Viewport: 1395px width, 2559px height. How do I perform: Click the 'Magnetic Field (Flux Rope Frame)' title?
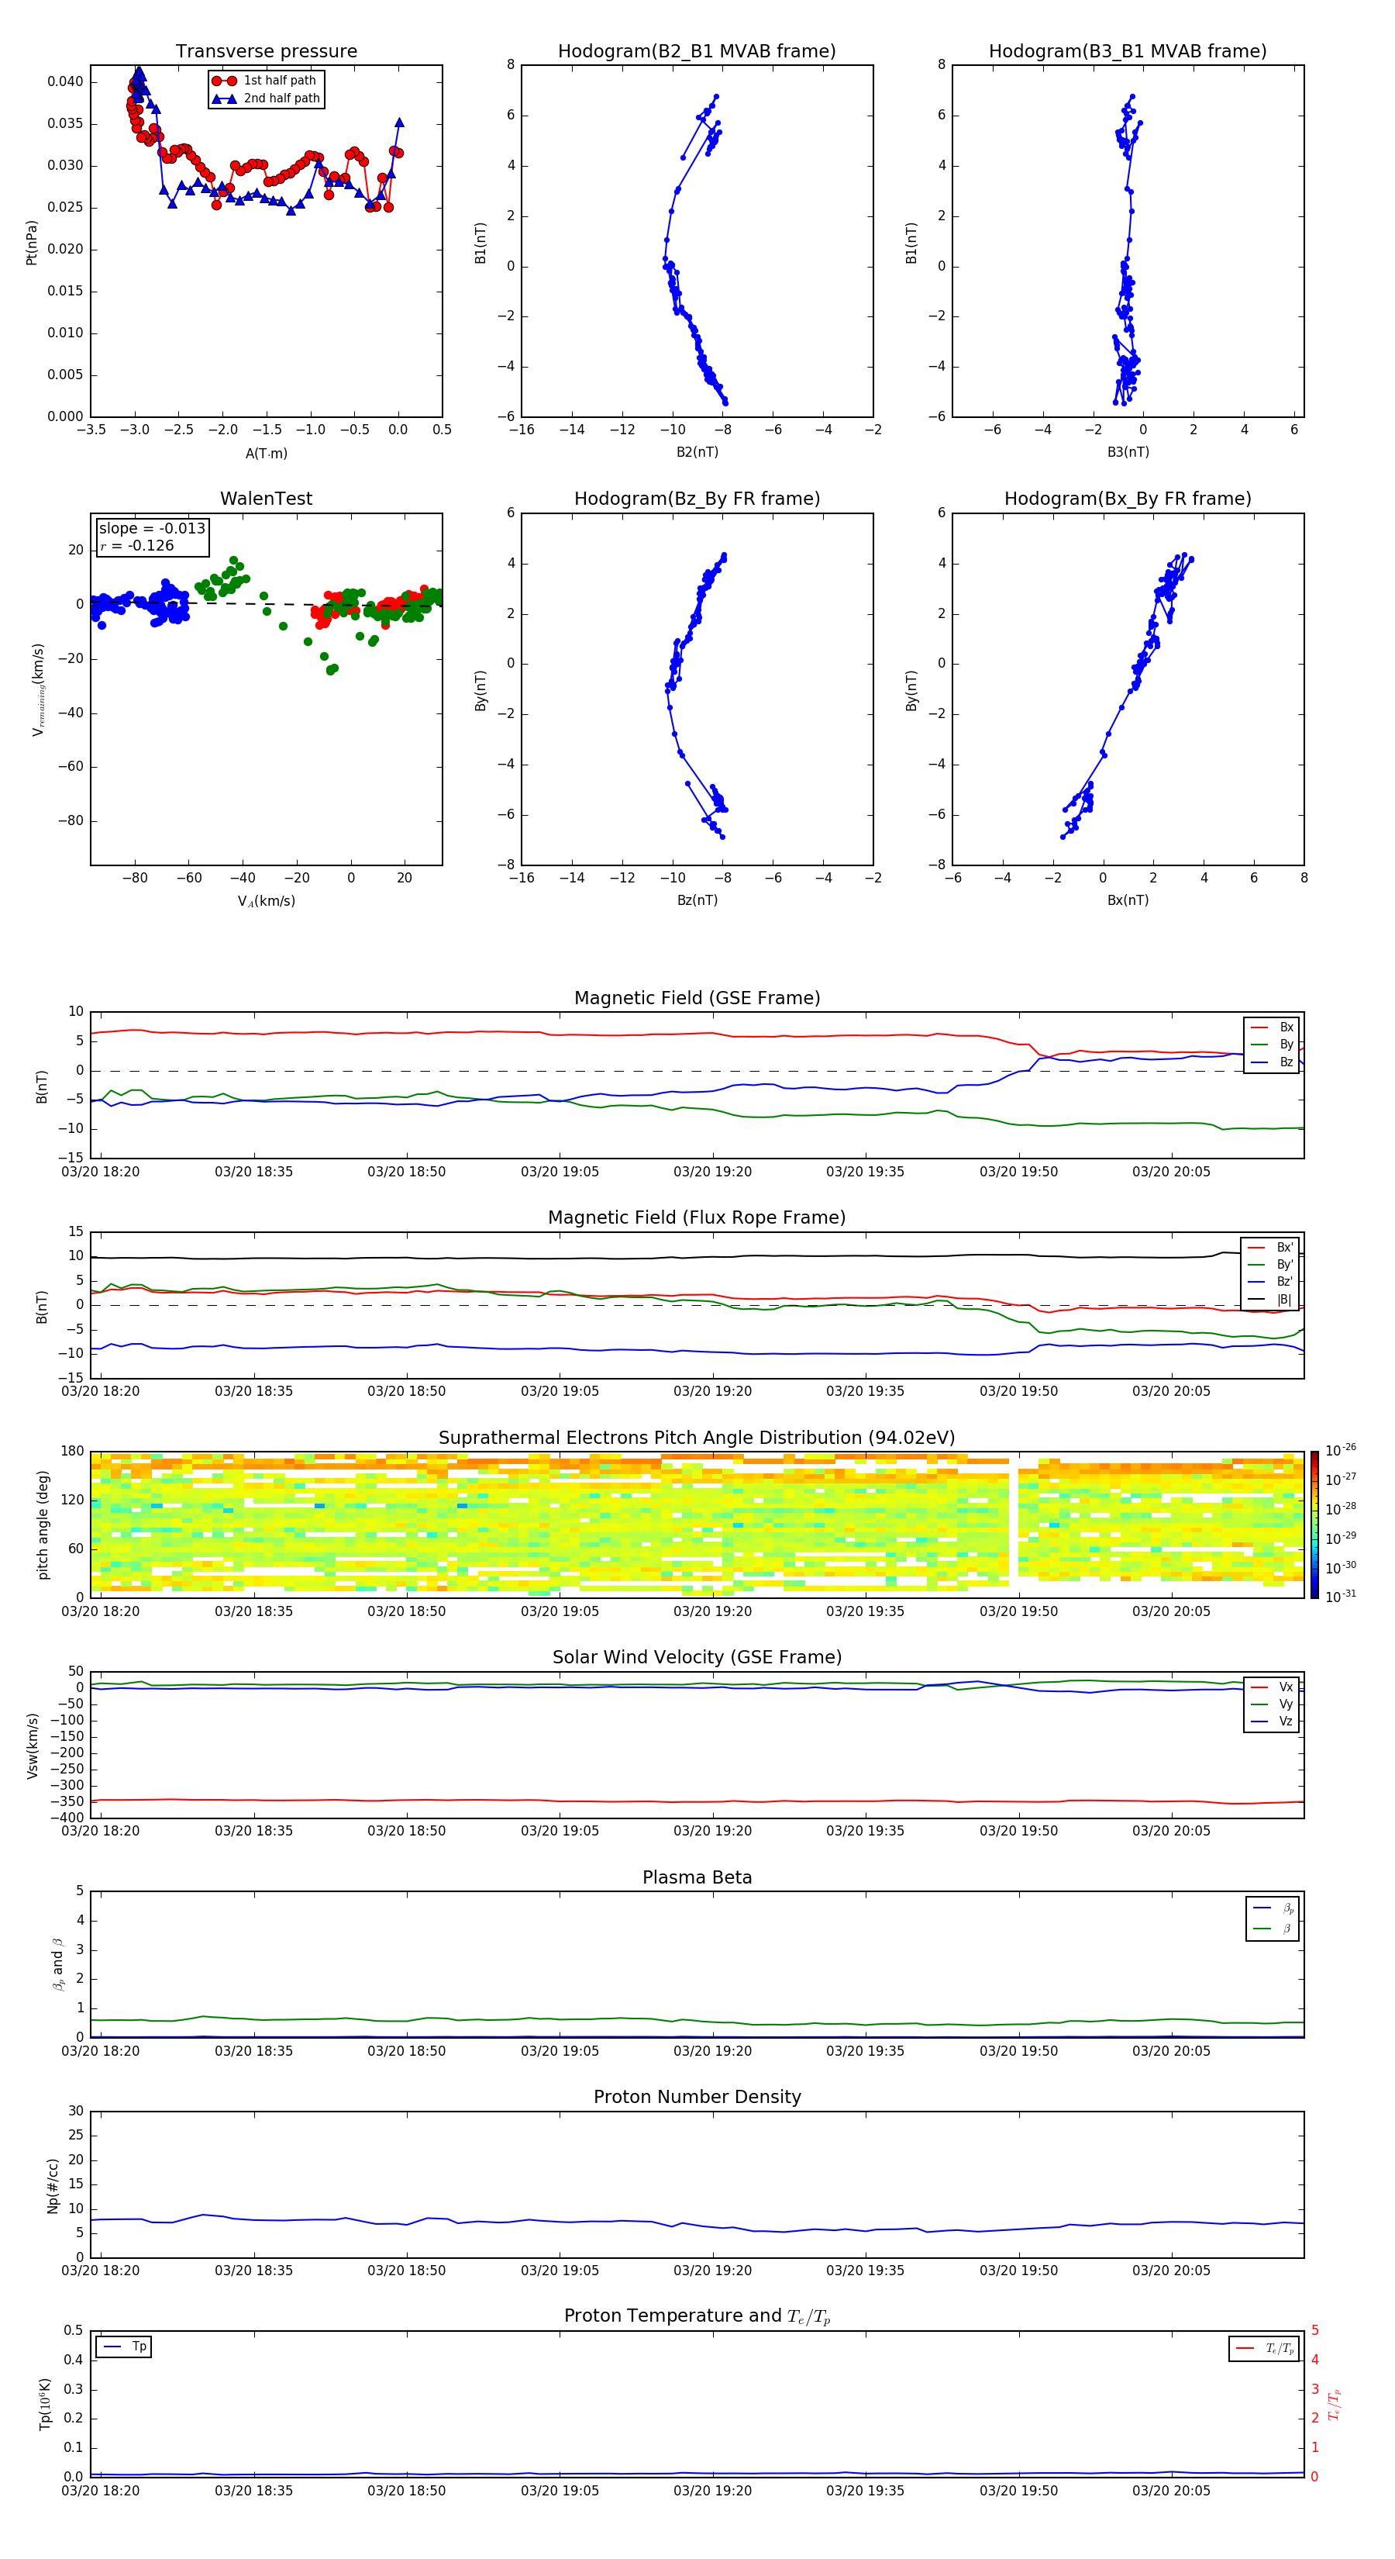[x=697, y=1218]
